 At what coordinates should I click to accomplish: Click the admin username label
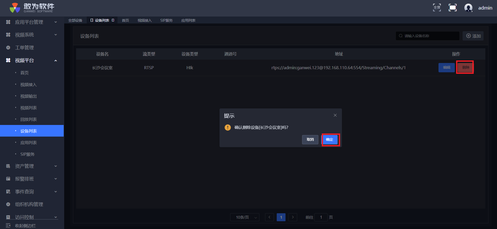[485, 8]
